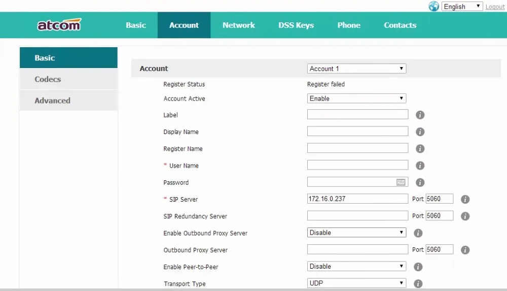Show info for the Password field
The image size is (507, 291).
click(x=420, y=182)
